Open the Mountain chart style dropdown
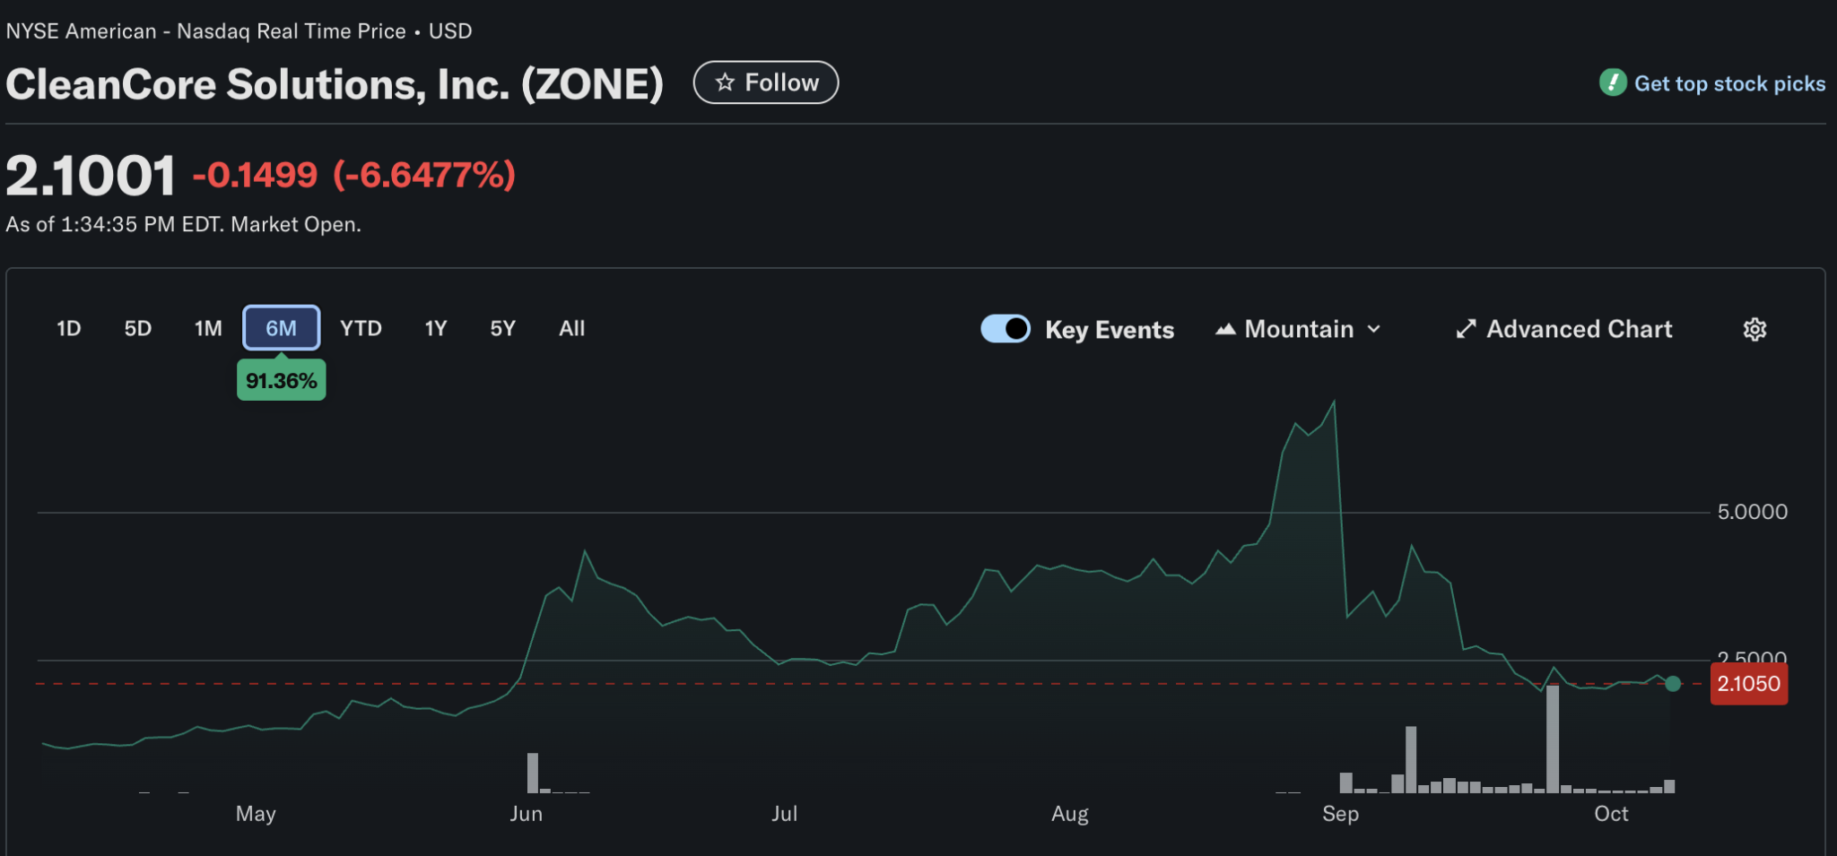Viewport: 1837px width, 856px height. pos(1296,329)
